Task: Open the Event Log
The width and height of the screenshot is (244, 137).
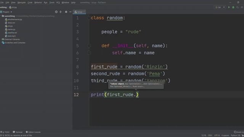Action: (239, 132)
